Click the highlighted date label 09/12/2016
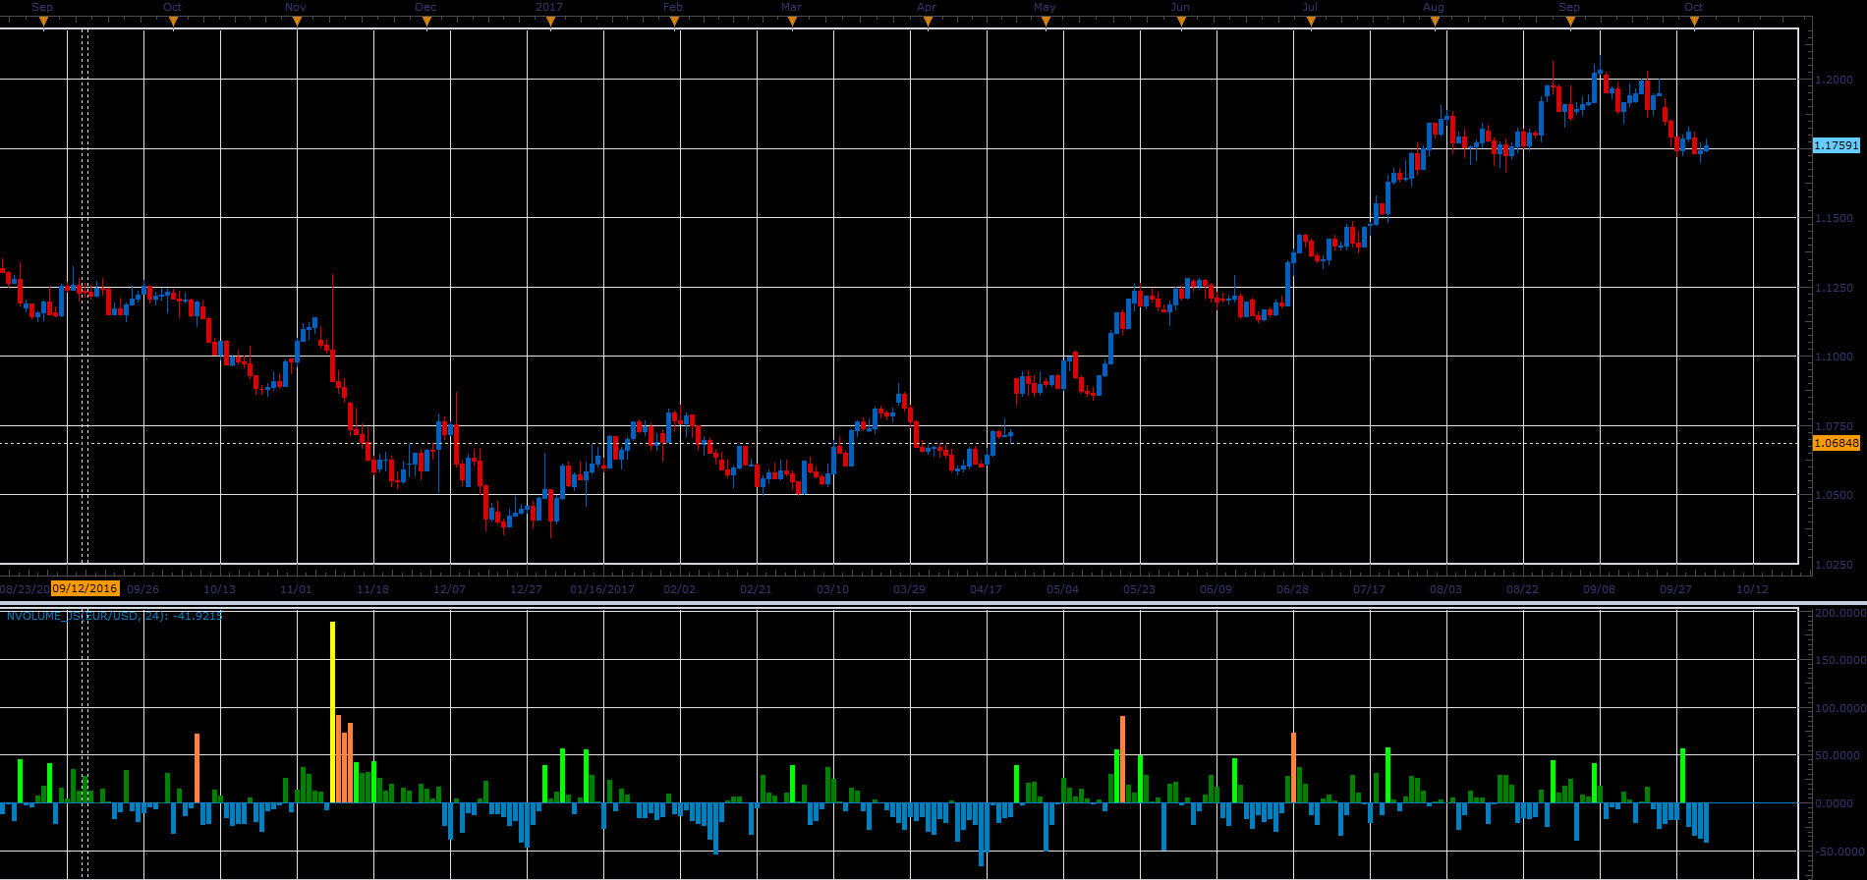This screenshot has height=880, width=1867. (x=85, y=588)
